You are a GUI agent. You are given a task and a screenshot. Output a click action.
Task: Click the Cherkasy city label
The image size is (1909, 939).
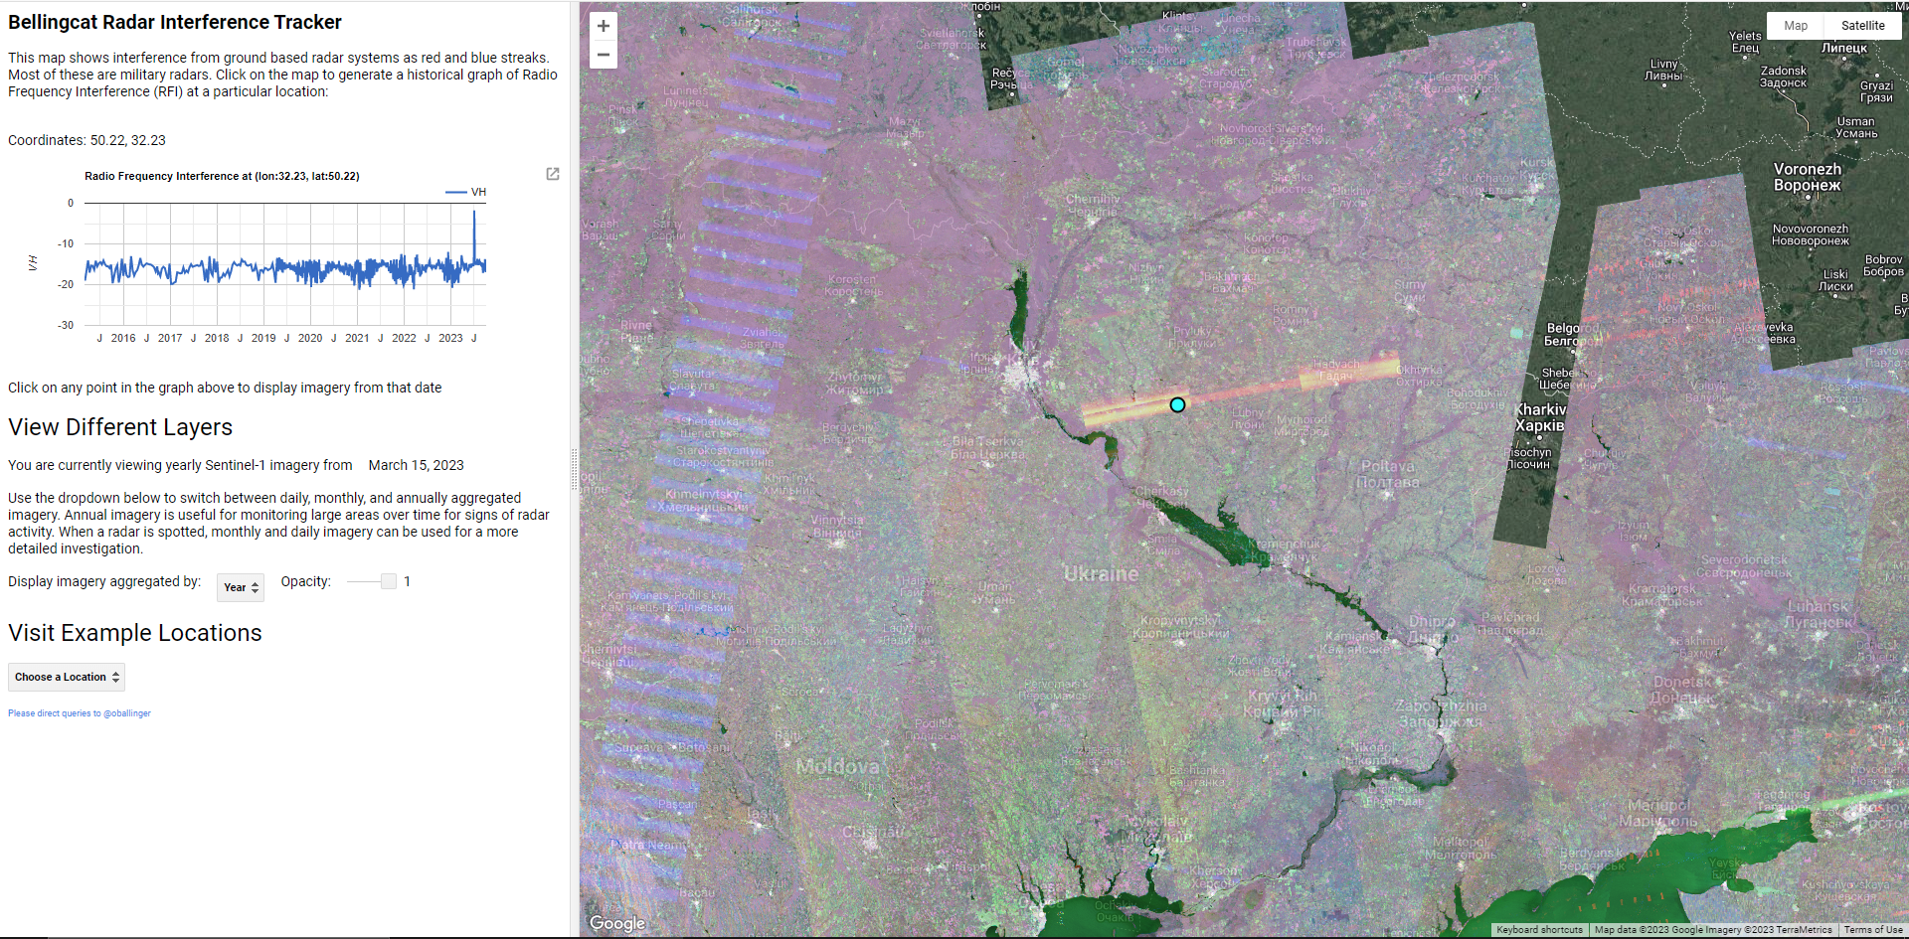1161,498
